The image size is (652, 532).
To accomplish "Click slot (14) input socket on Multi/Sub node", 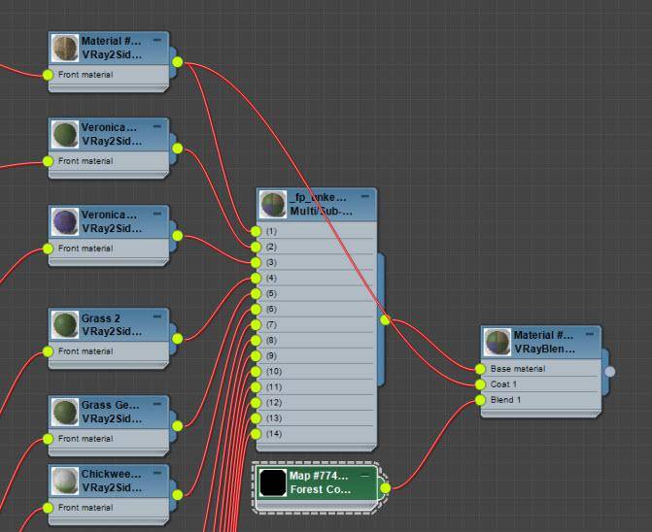I will coord(256,433).
